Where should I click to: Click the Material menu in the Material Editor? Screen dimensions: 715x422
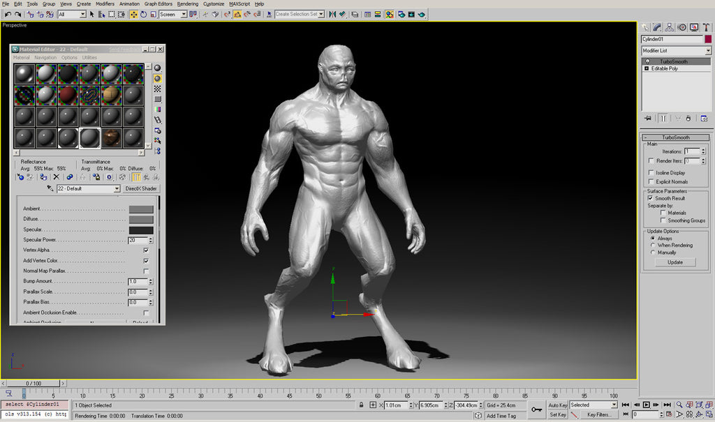coord(21,57)
